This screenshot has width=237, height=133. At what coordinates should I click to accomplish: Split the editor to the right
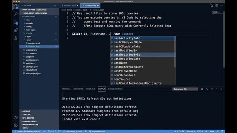[217, 6]
